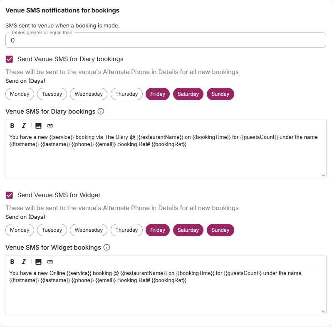Click insert image icon in Widget editor
The height and width of the screenshot is (327, 332).
click(x=38, y=262)
